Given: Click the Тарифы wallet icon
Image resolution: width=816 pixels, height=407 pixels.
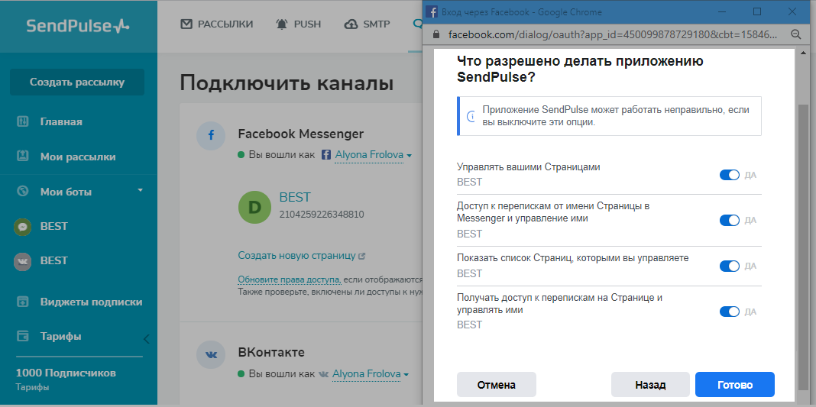Looking at the screenshot, I should [x=22, y=336].
